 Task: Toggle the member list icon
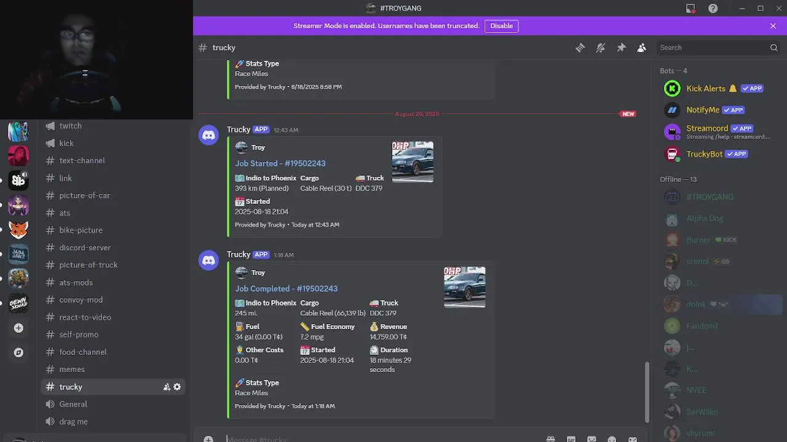point(641,48)
